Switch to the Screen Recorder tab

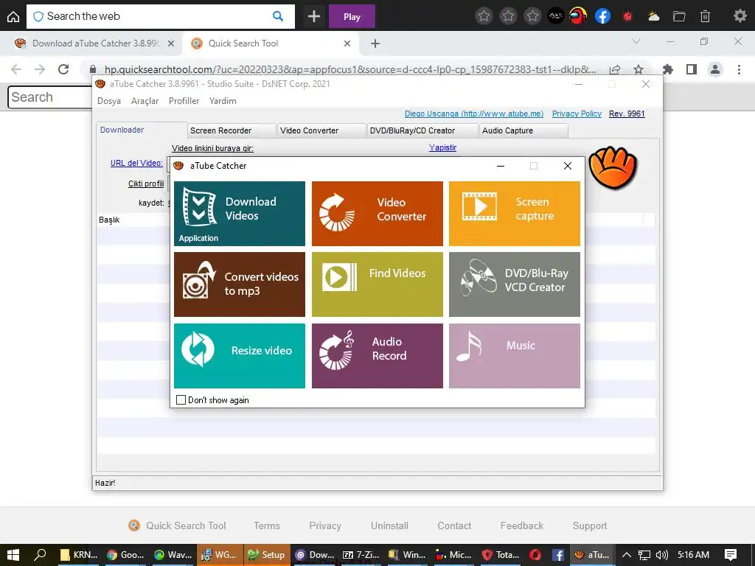coord(232,130)
